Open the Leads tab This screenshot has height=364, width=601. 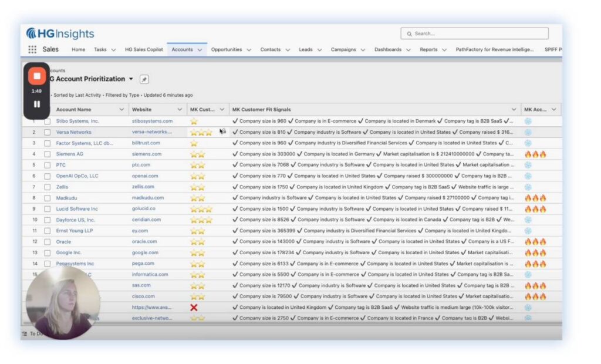305,49
